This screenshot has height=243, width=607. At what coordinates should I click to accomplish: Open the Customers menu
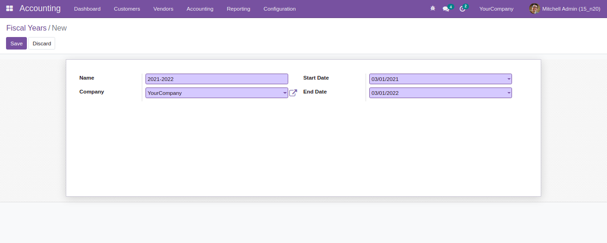(127, 9)
